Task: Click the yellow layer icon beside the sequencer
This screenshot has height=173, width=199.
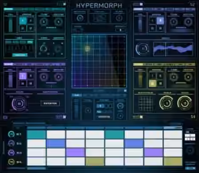Action: (11, 162)
